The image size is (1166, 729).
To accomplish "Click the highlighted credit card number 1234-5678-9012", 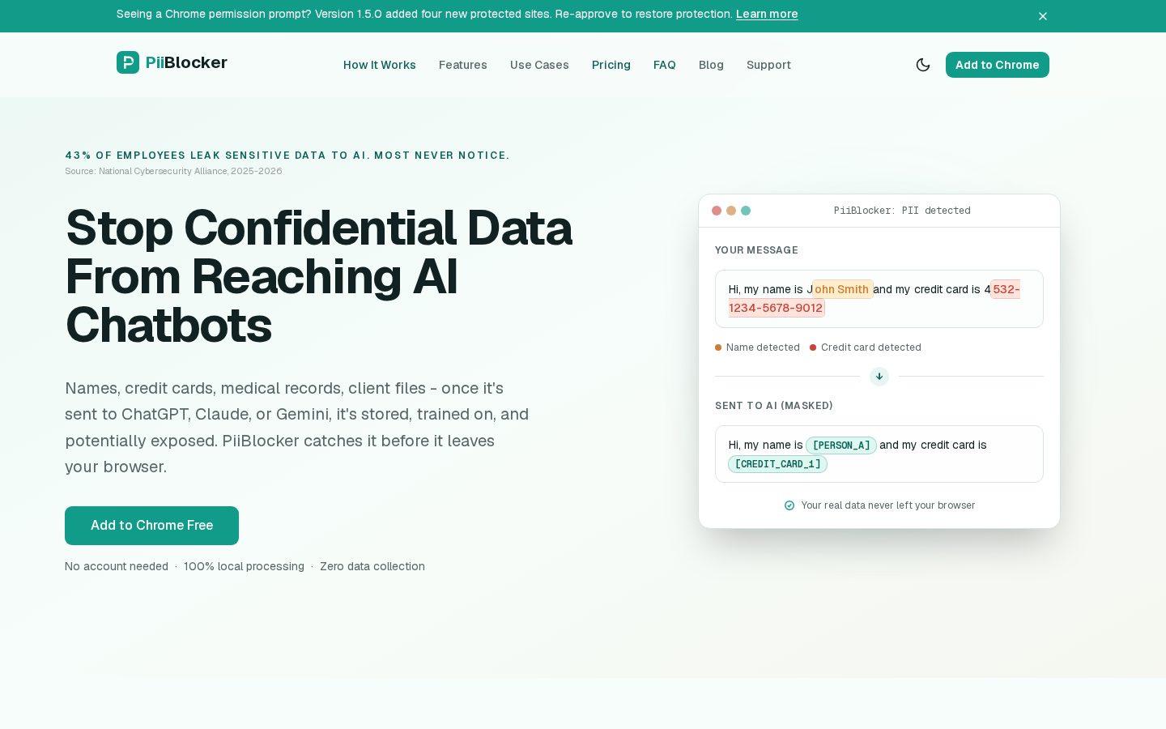I will [776, 308].
